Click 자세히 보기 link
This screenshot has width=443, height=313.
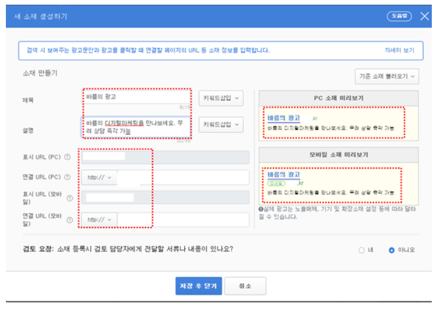(399, 50)
